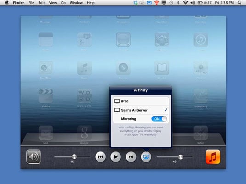The height and width of the screenshot is (184, 246).
Task: Click the play button
Action: tap(115, 157)
